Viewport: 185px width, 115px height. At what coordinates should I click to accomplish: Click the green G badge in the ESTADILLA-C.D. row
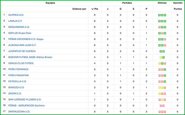[165, 82]
